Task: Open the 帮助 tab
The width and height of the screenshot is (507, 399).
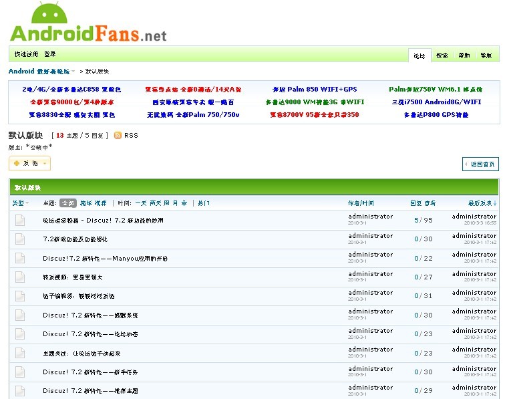Action: tap(464, 55)
